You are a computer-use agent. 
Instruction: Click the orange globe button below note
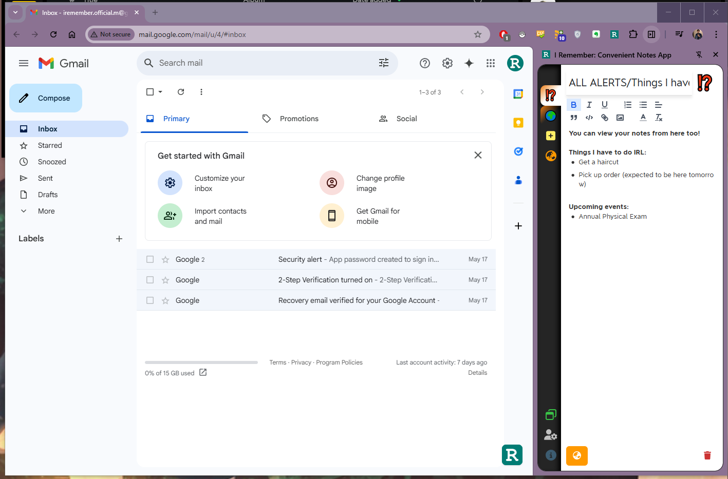[576, 455]
